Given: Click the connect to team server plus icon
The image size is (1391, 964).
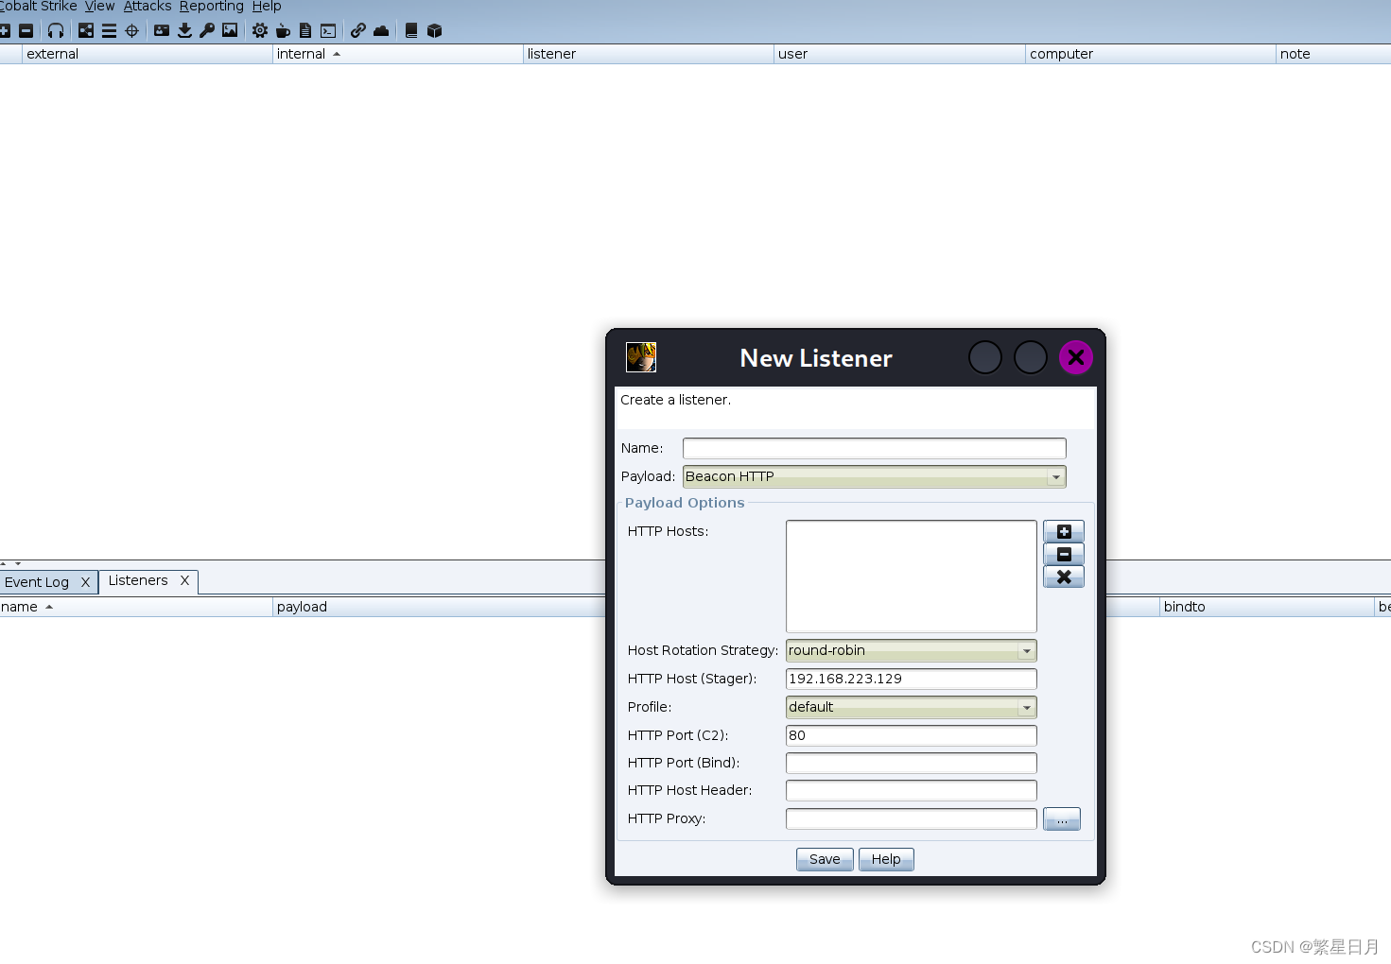Looking at the screenshot, I should pos(5,31).
